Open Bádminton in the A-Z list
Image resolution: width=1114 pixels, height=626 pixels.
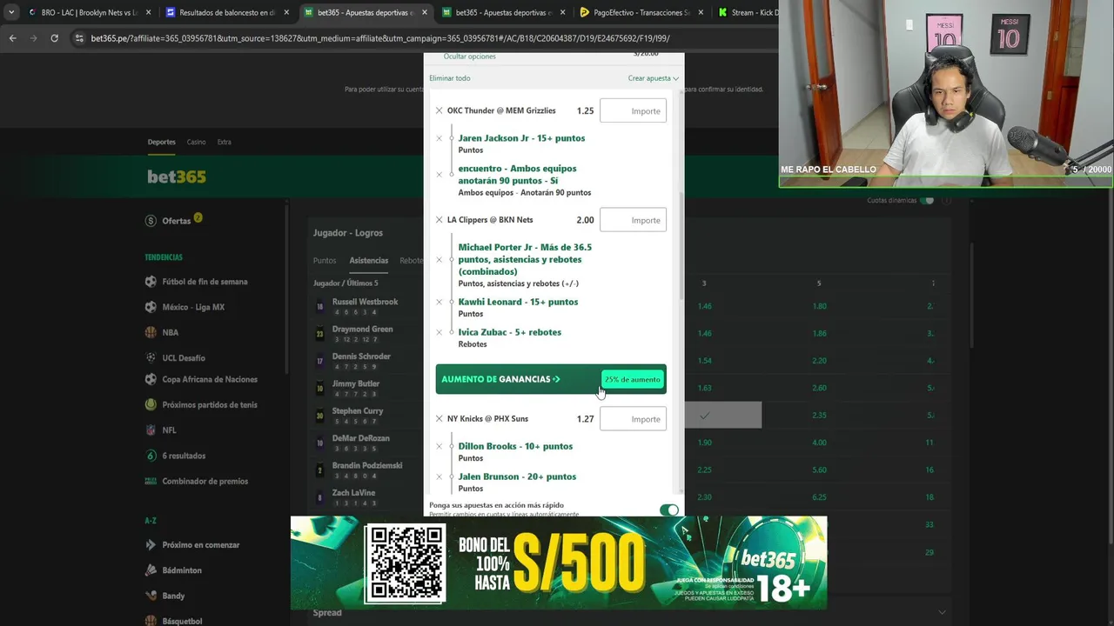[182, 570]
